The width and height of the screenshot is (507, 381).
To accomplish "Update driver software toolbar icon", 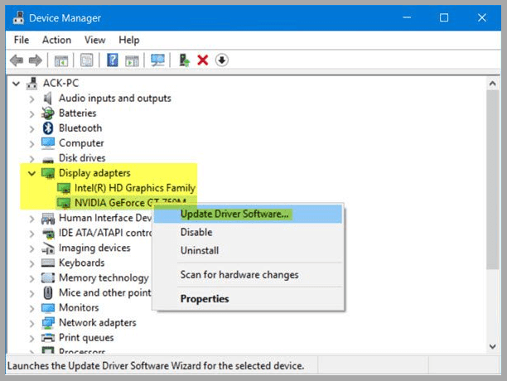I will pos(184,60).
